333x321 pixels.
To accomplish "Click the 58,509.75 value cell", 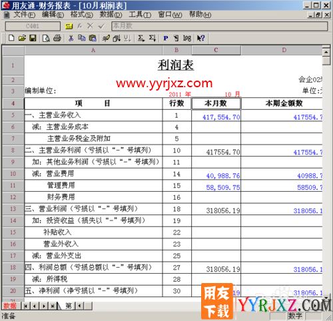I will tap(216, 186).
